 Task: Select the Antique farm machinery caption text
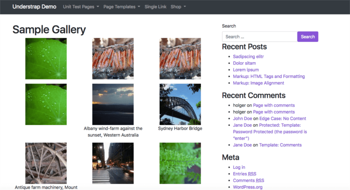coord(46,187)
